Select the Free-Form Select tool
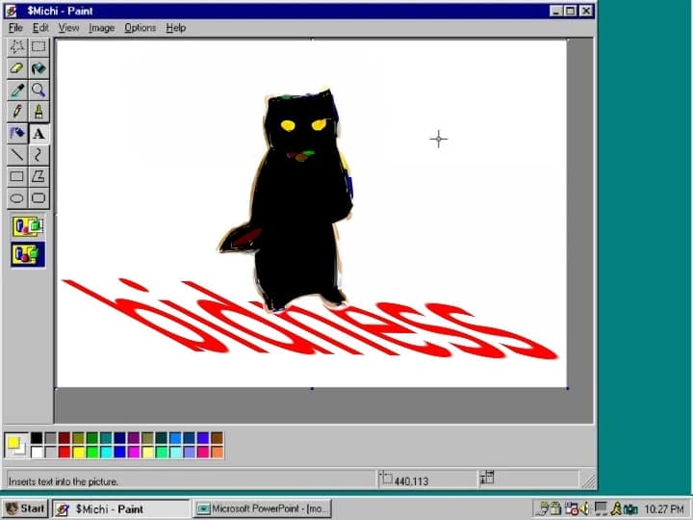The width and height of the screenshot is (693, 520). (x=17, y=46)
